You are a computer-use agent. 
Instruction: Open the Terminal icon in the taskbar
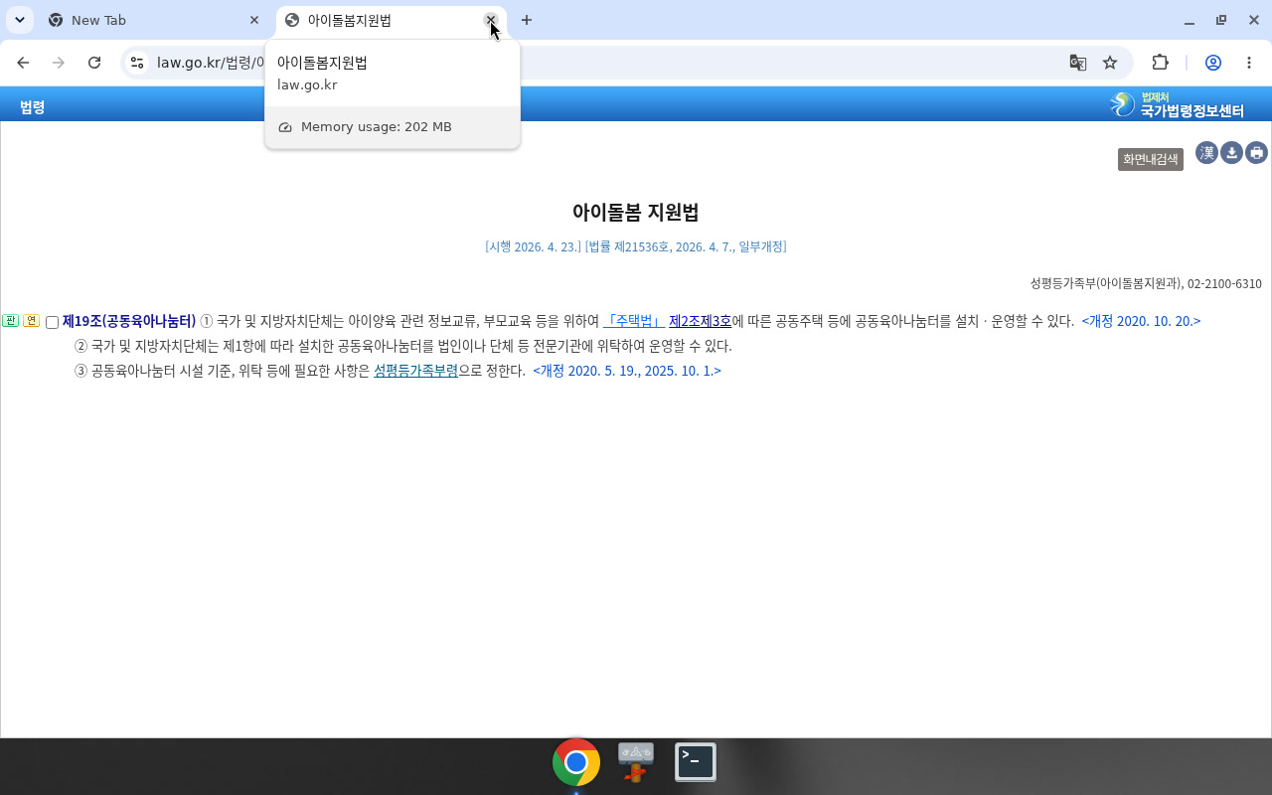point(696,762)
